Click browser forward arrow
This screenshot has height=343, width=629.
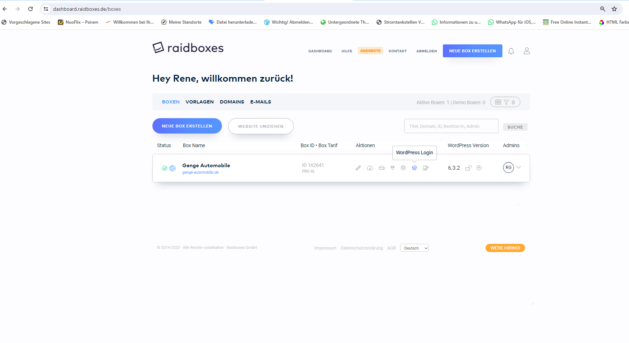[18, 9]
